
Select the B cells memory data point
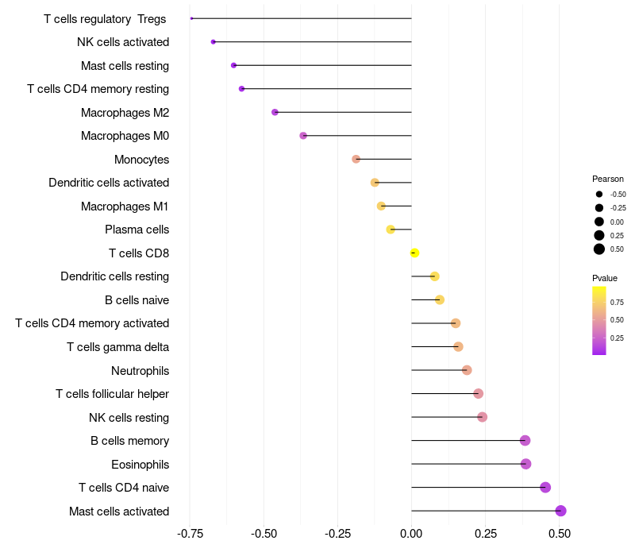[x=525, y=441]
